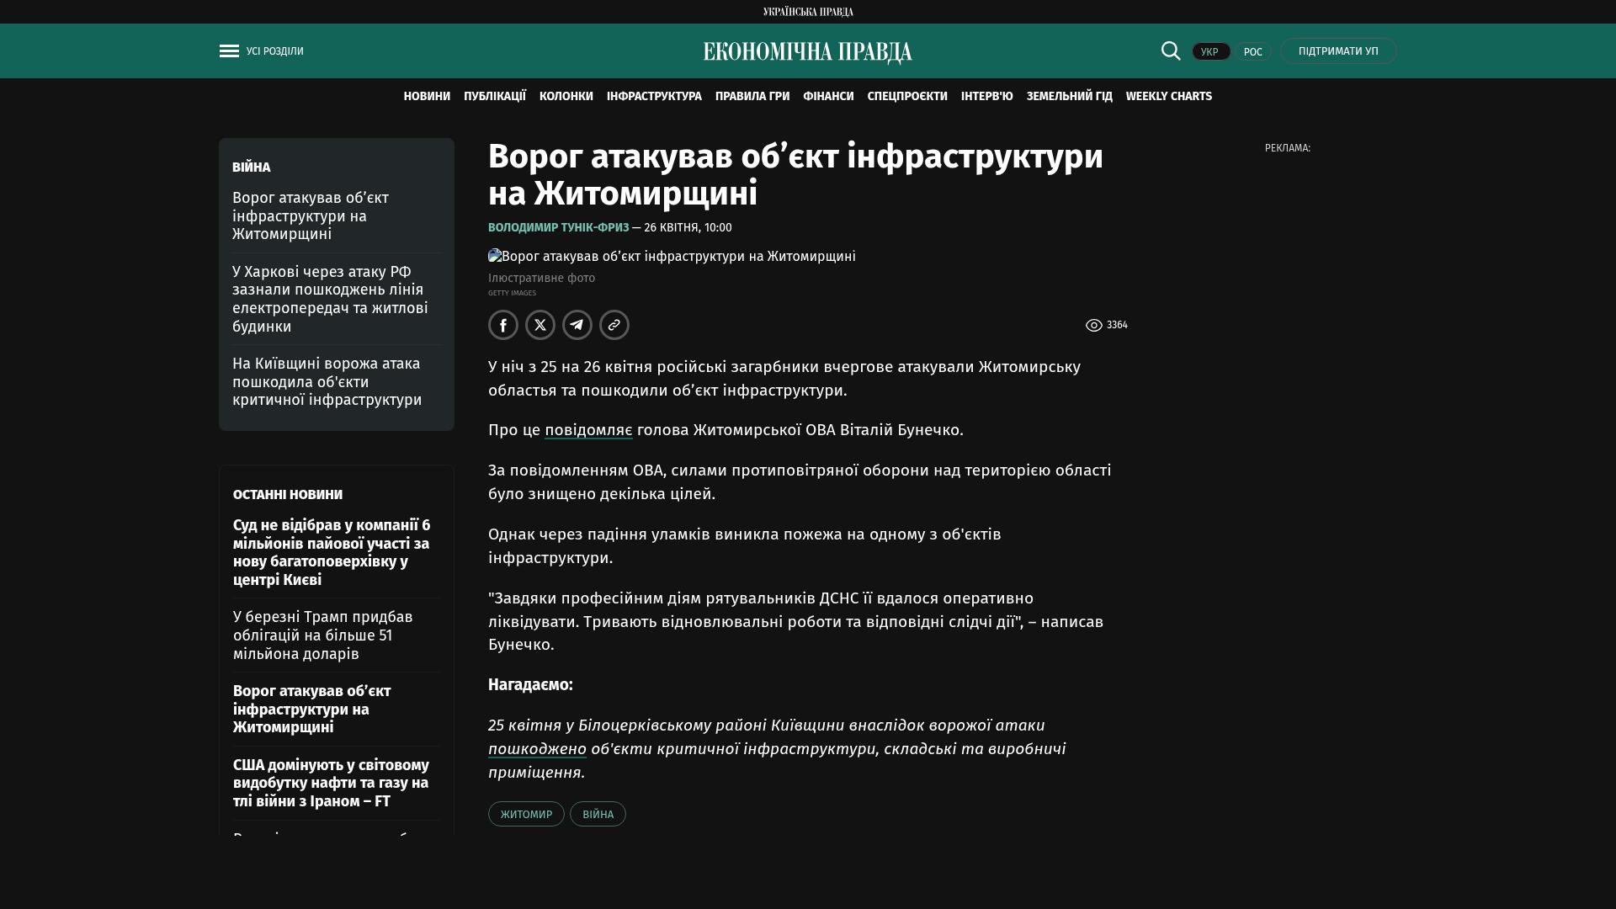
Task: Go to Фінанси section
Action: 828,97
